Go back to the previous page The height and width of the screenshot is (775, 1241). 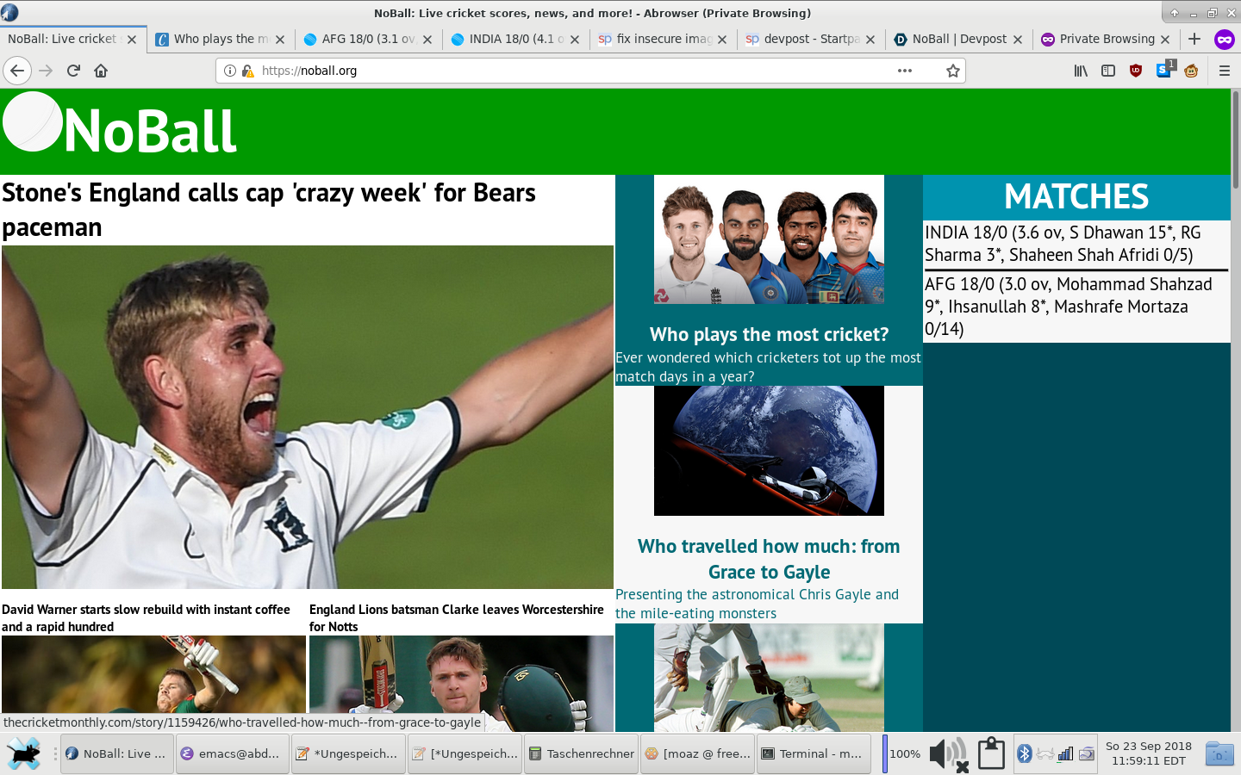tap(17, 71)
